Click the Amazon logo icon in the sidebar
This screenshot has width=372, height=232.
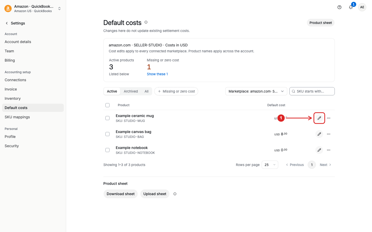coord(8,9)
